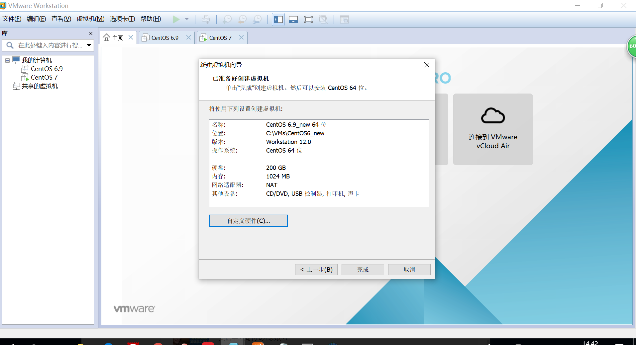This screenshot has height=345, width=636.
Task: Click the 1024 MB memory value
Action: [278, 176]
